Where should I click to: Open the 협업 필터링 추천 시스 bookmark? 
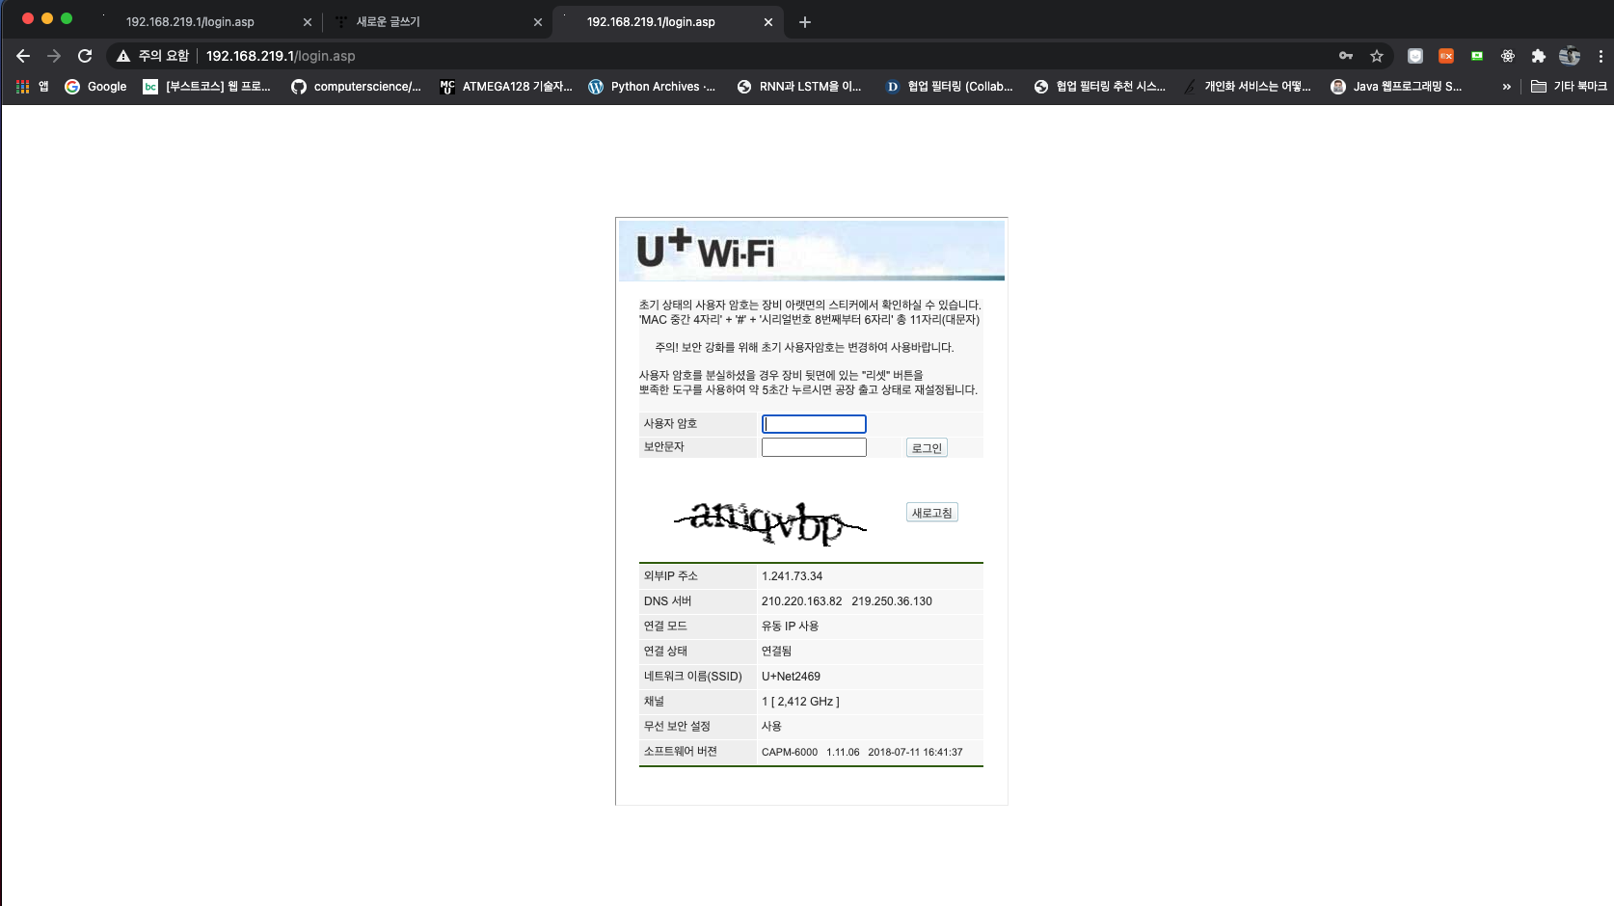(1099, 87)
